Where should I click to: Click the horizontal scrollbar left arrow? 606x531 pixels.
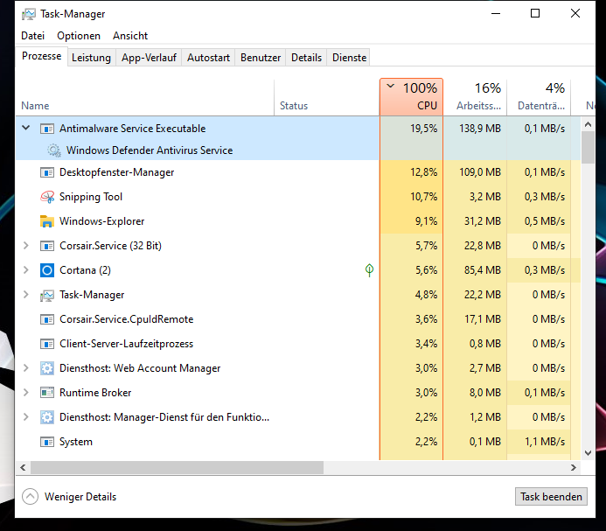tap(24, 467)
